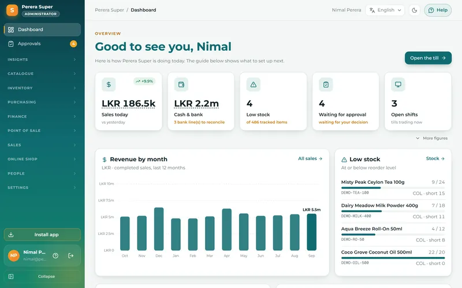This screenshot has width=462, height=288.
Task: Click the Coco Grove Coconut Oil stock progress bar
Action: [x=393, y=257]
